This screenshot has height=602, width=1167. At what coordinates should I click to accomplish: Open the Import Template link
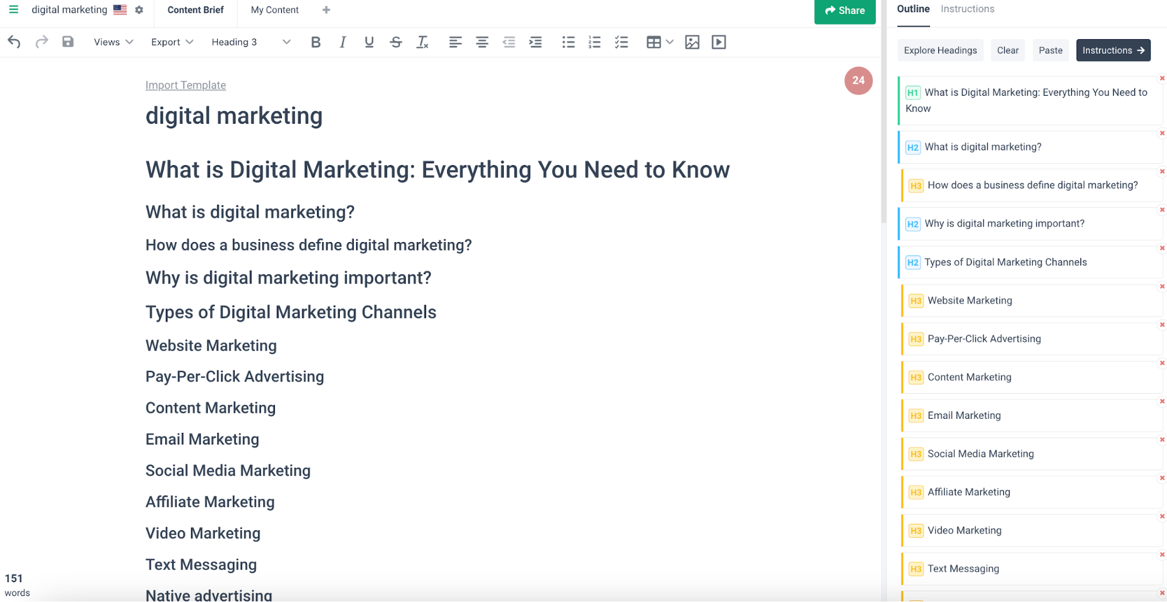(186, 85)
